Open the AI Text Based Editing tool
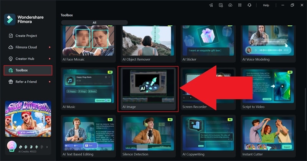The image size is (307, 161). pyautogui.click(x=88, y=136)
